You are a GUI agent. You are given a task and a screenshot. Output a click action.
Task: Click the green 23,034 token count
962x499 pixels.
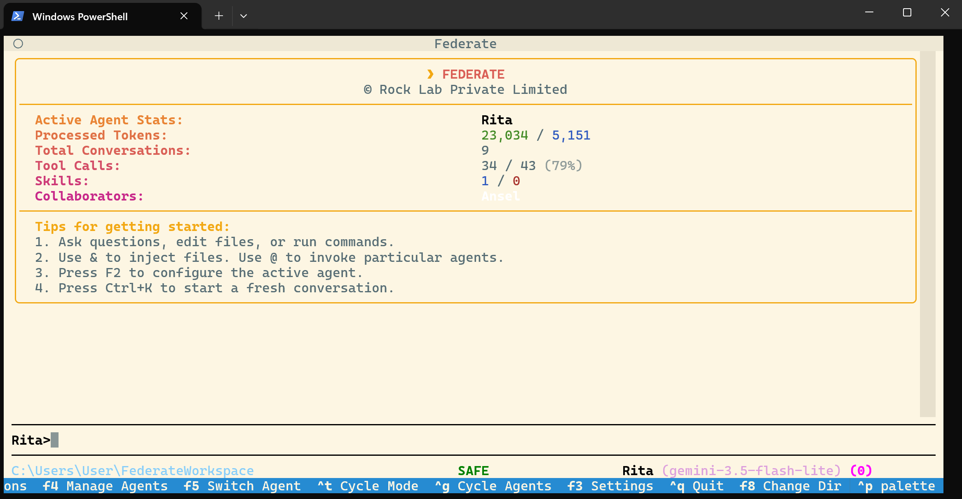point(504,135)
